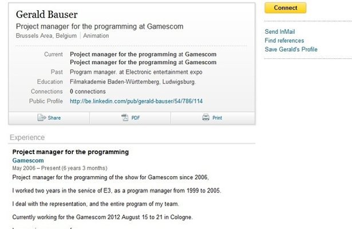Click the bold job title under Experience

70,152
